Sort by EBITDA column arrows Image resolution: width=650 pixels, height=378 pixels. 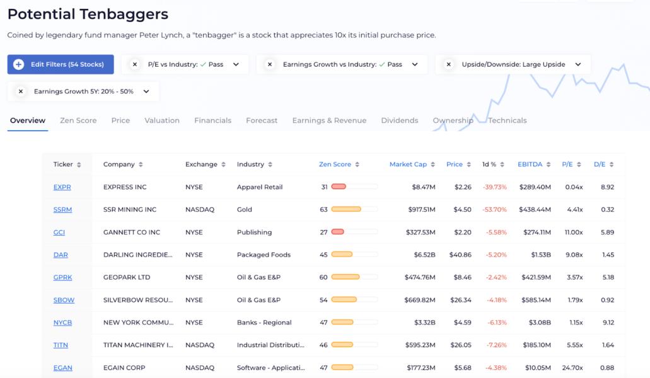pyautogui.click(x=548, y=165)
